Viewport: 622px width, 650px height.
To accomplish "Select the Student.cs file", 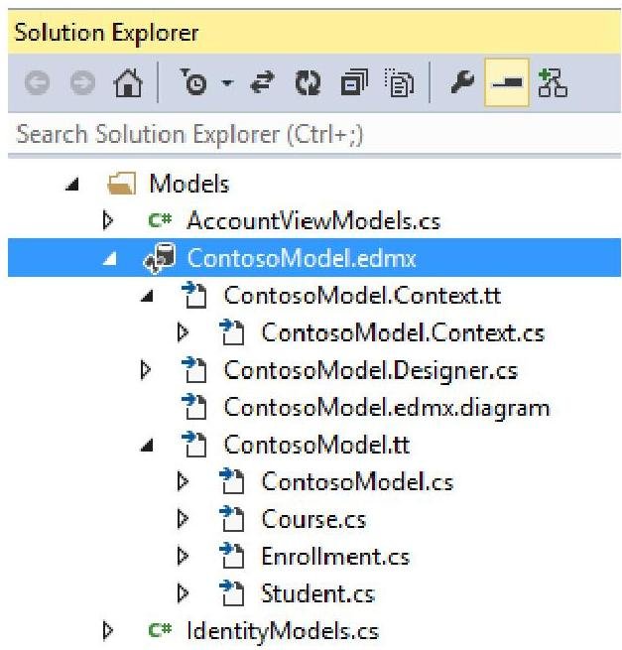I will coord(316,593).
